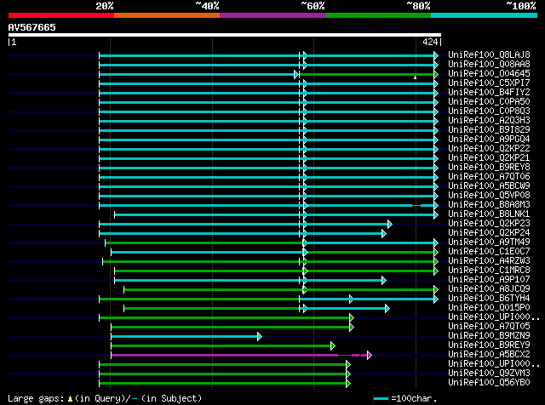Click the cyan 100char scale bar
This screenshot has width=545, height=405.
(x=381, y=399)
